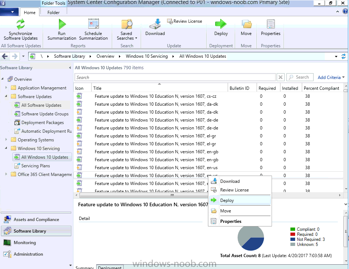The height and width of the screenshot is (269, 349).
Task: Go forward with the navigation arrow
Action: click(15, 56)
